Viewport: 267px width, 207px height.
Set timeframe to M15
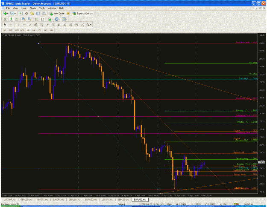[x=17, y=30]
